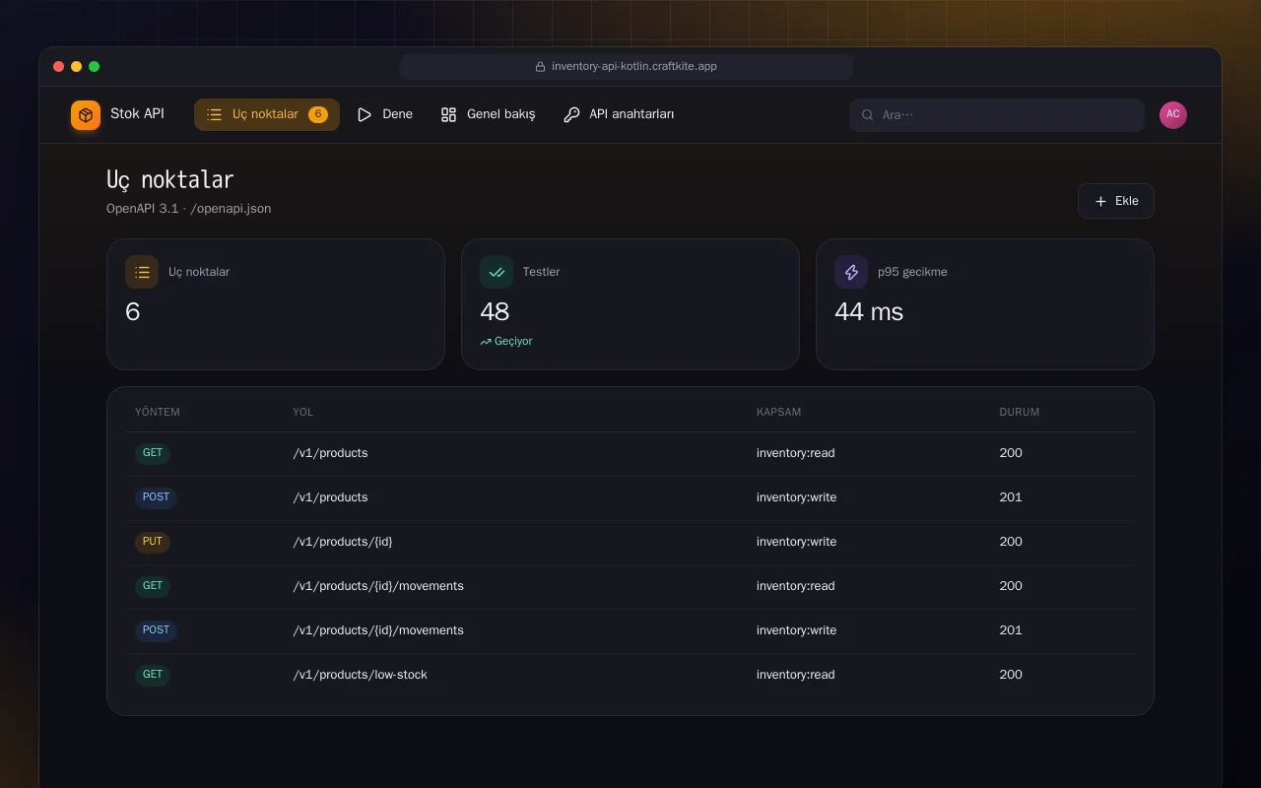Click the inventory-api-kotlin.craftkite.app address bar

pyautogui.click(x=627, y=67)
